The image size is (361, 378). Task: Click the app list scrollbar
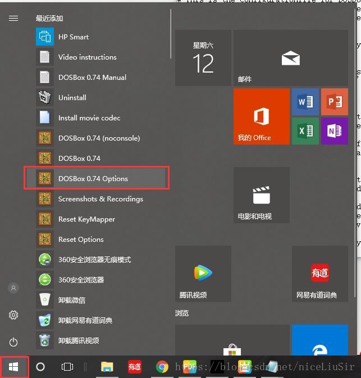(171, 34)
